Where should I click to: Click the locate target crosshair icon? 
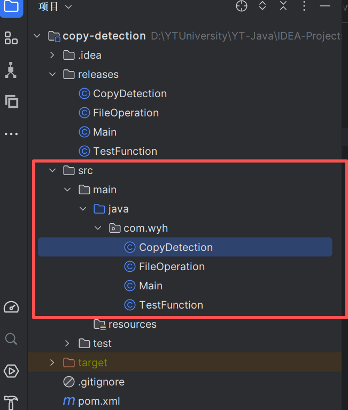pos(242,6)
